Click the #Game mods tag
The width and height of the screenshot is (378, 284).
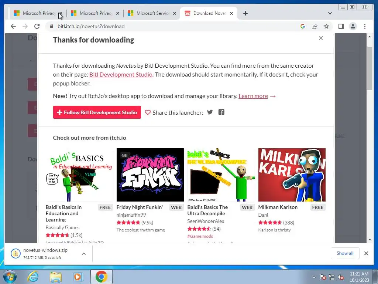pyautogui.click(x=200, y=236)
